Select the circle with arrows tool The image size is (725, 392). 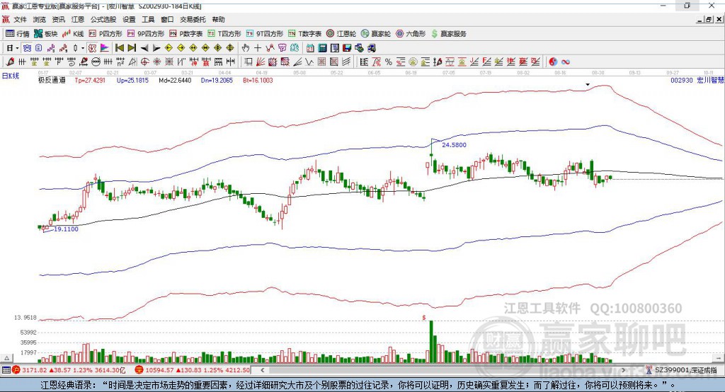click(96, 62)
